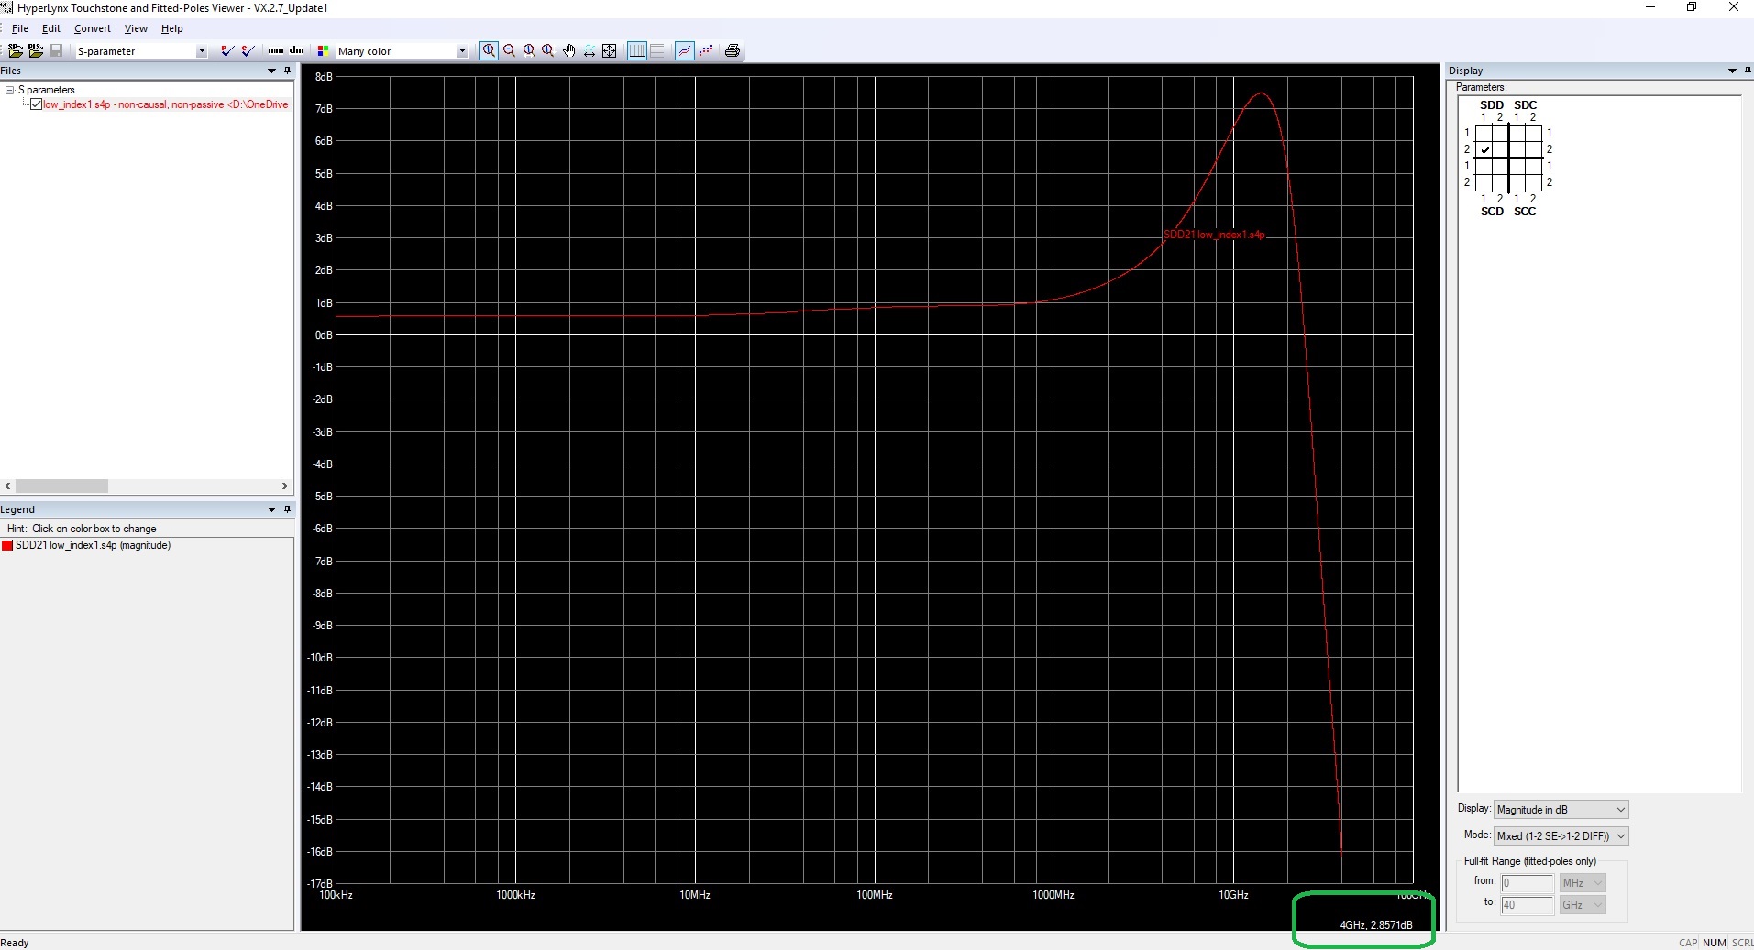Uncheck the low_index1.s4p file checkbox
1754x950 pixels.
coord(36,104)
